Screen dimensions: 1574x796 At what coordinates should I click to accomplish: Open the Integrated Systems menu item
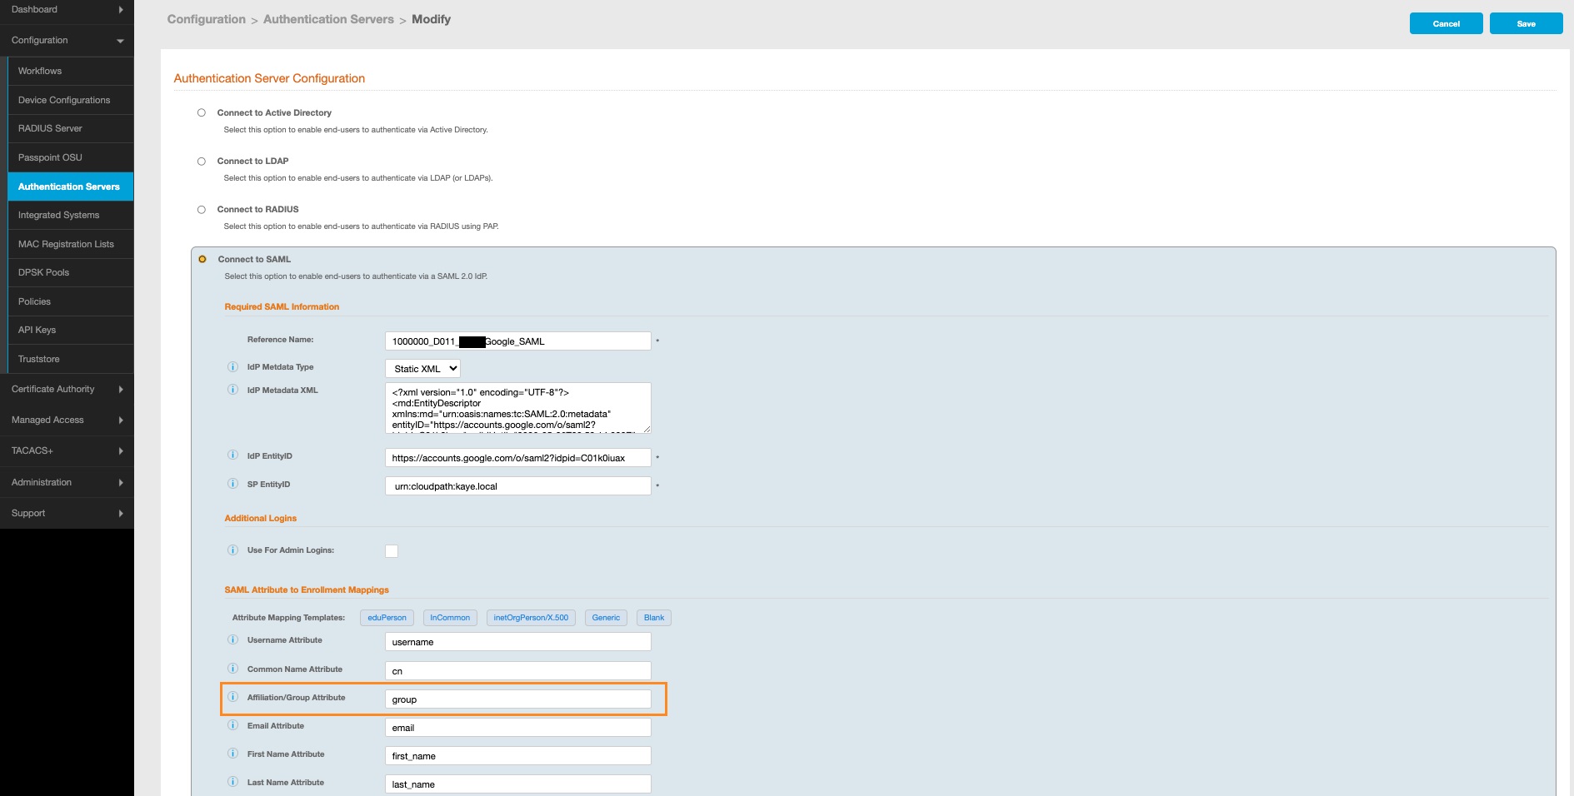click(x=59, y=215)
